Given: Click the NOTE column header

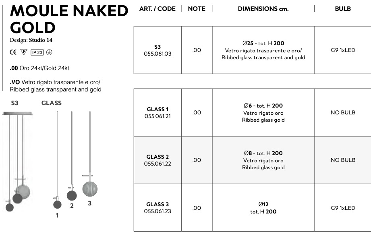Looking at the screenshot, I should click(197, 9).
